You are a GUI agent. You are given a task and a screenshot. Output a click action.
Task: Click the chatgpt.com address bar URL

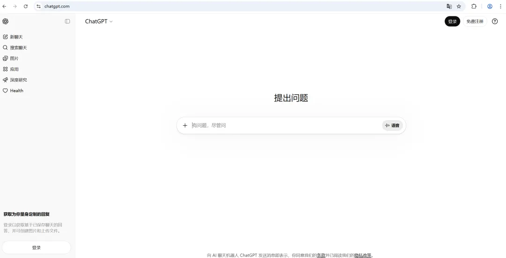coord(57,6)
